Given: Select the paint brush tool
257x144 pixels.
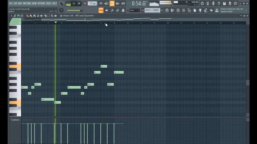Looking at the screenshot, I should (x=31, y=16).
